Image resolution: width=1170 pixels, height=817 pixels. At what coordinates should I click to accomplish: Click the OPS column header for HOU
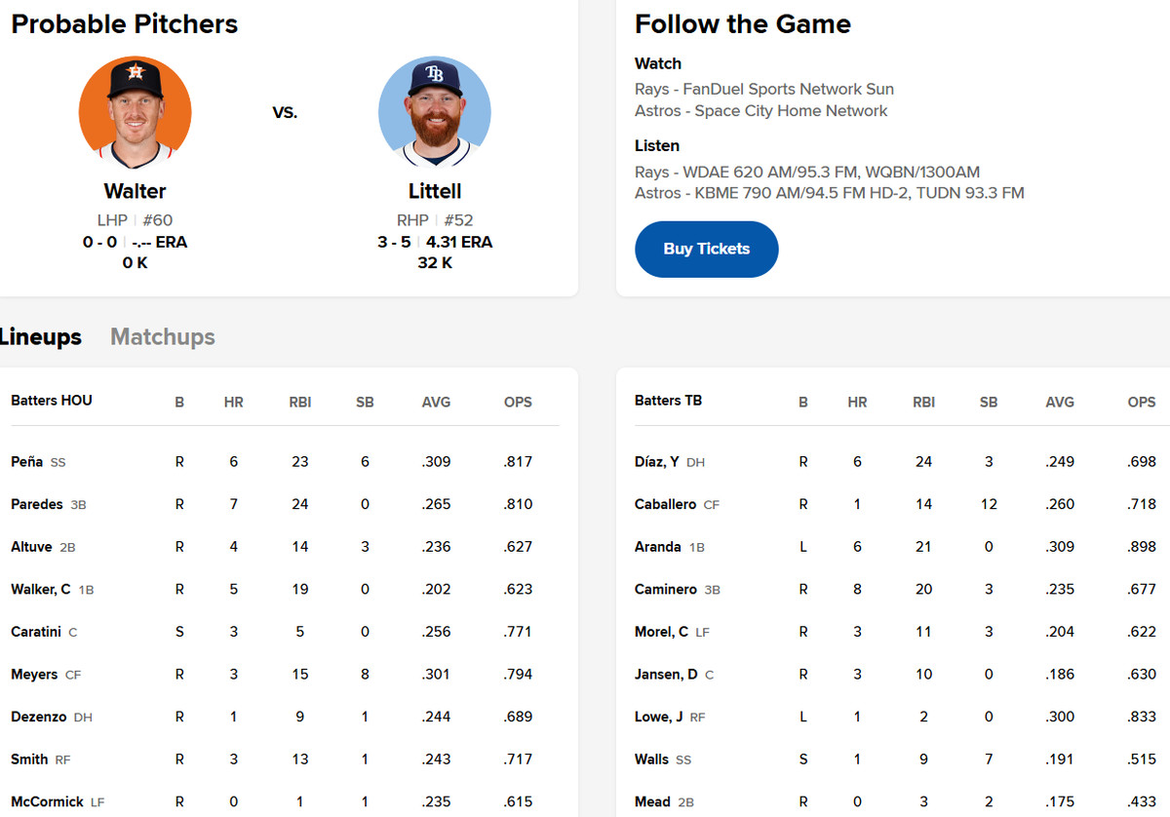pyautogui.click(x=518, y=402)
